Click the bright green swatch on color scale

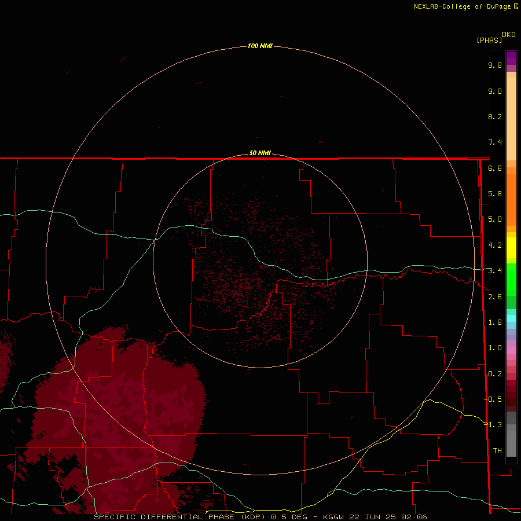coord(511,279)
